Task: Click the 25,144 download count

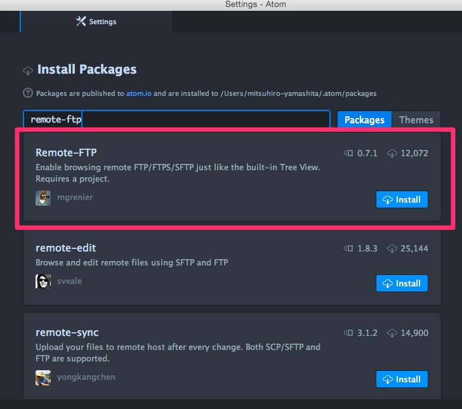Action: coord(414,248)
